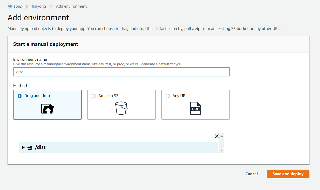
Task: Click the Amazon S3 label text
Action: pyautogui.click(x=108, y=96)
